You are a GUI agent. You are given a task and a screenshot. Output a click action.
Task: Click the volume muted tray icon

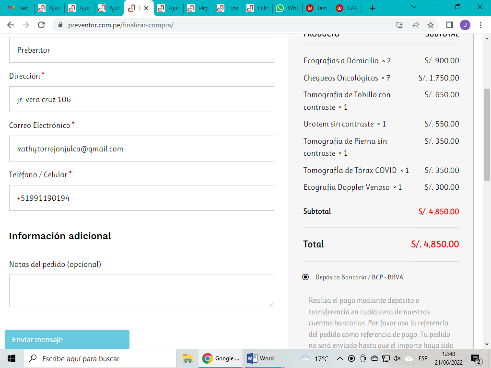click(397, 358)
